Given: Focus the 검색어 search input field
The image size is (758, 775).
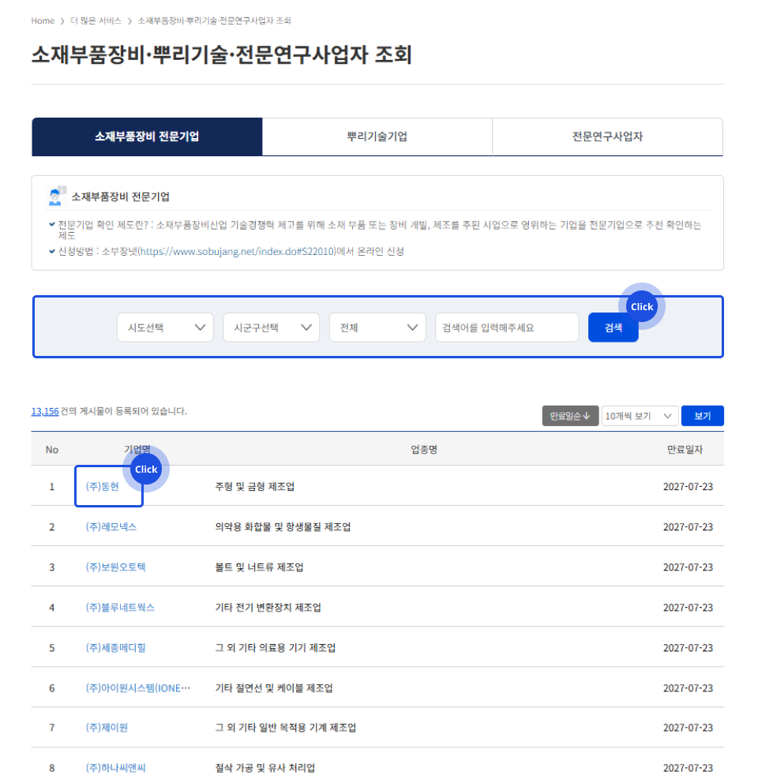Looking at the screenshot, I should [506, 328].
